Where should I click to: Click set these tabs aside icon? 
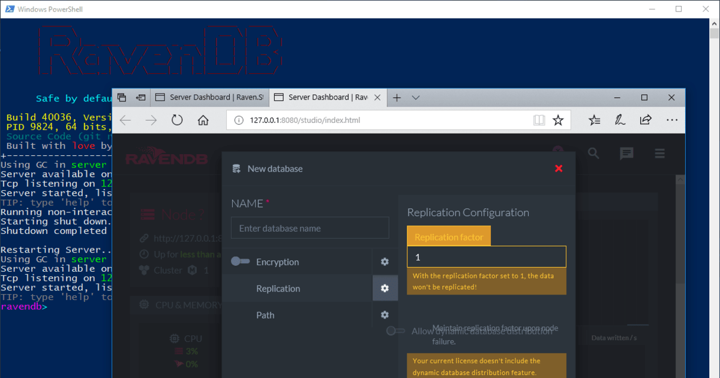tap(141, 97)
